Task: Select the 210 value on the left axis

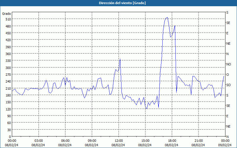Action: tap(8, 88)
